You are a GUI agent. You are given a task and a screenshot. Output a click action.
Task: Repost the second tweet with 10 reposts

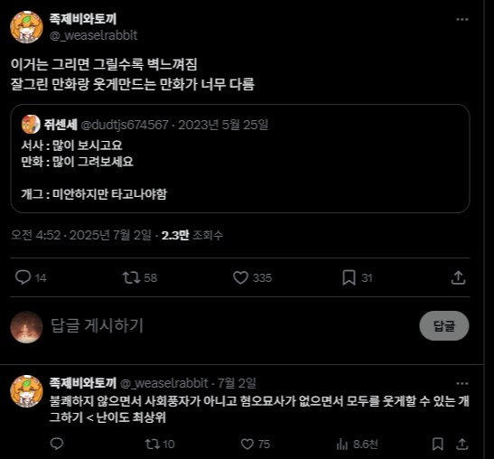click(152, 445)
